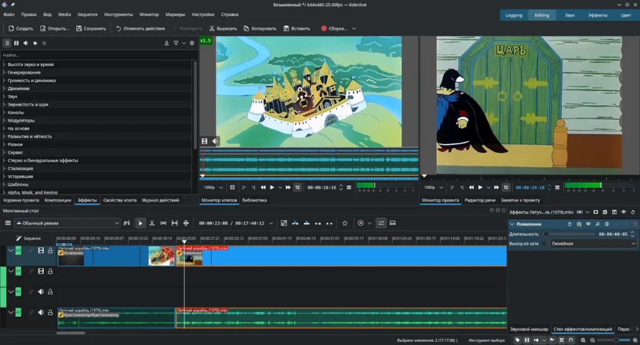Open the Инструменты menu
The height and width of the screenshot is (345, 640).
point(118,14)
